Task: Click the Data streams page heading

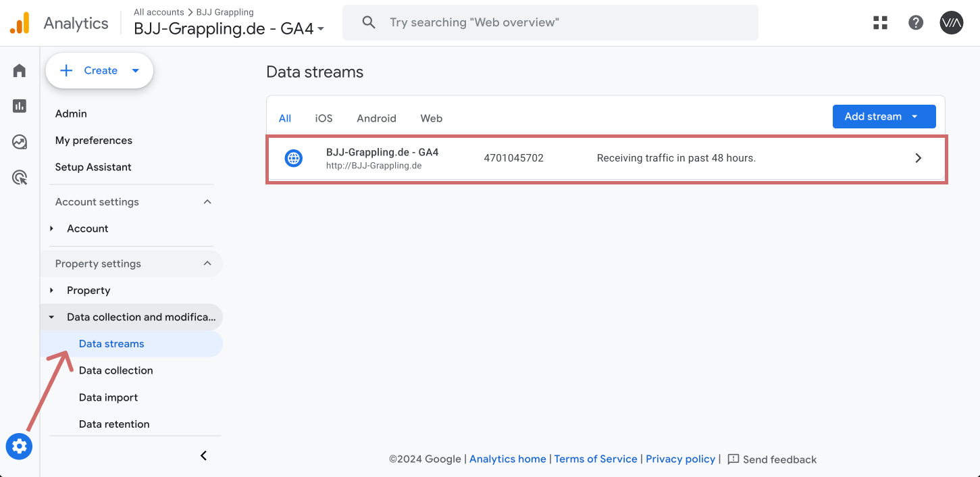Action: tap(315, 72)
